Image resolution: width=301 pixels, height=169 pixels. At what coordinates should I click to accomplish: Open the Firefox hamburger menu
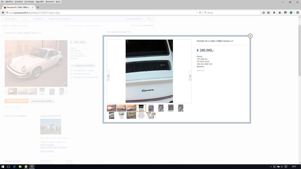coord(297,13)
